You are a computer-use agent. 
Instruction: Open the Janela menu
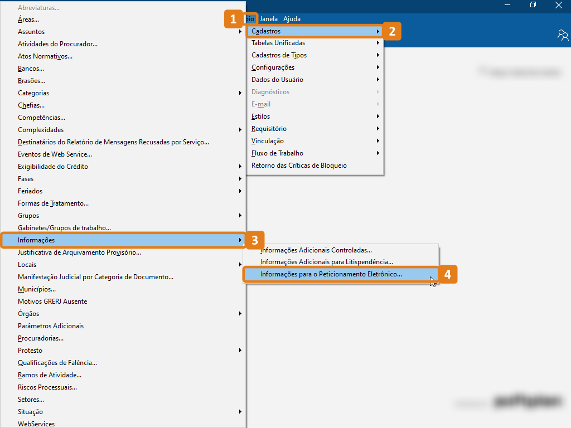click(x=269, y=19)
